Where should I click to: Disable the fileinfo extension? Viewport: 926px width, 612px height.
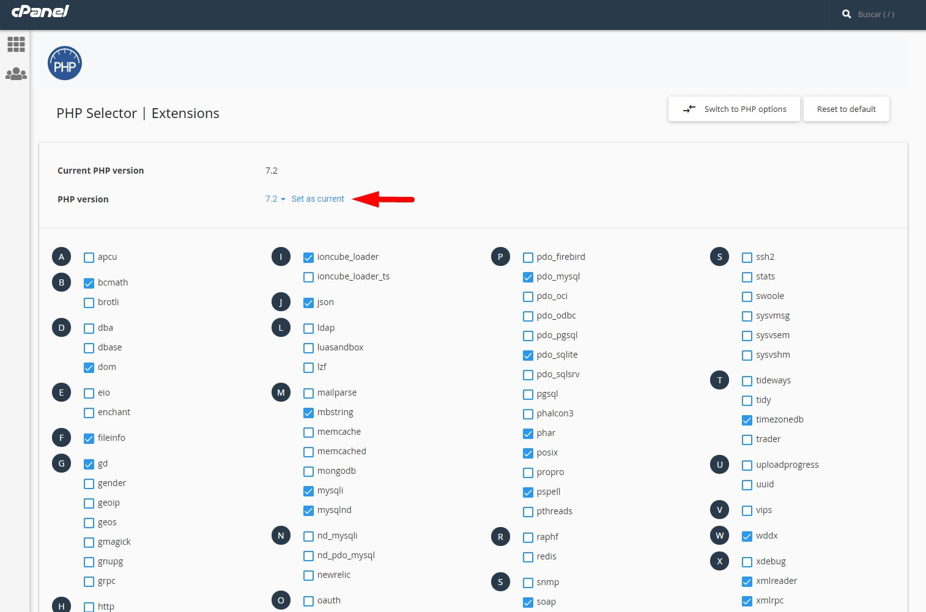click(x=89, y=438)
